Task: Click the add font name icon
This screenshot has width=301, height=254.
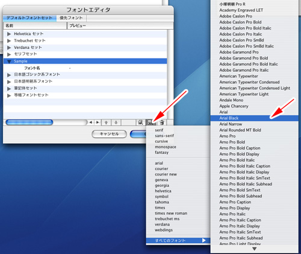Action: [x=150, y=122]
